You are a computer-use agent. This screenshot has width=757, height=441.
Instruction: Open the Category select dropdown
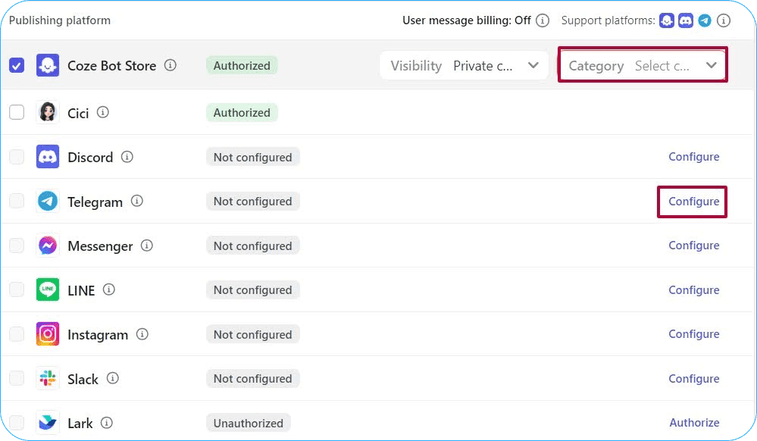(x=643, y=65)
